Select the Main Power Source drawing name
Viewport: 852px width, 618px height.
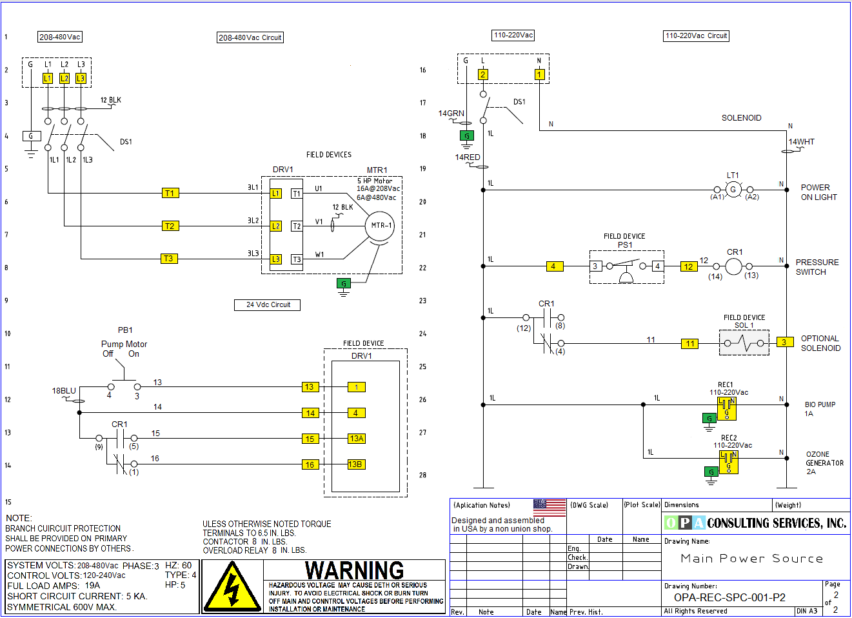751,559
